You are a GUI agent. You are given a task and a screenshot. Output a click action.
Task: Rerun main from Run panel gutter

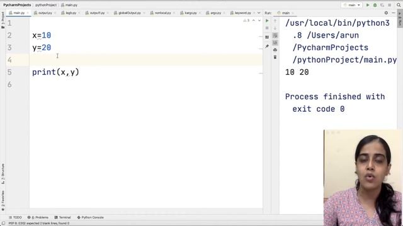coord(267,21)
